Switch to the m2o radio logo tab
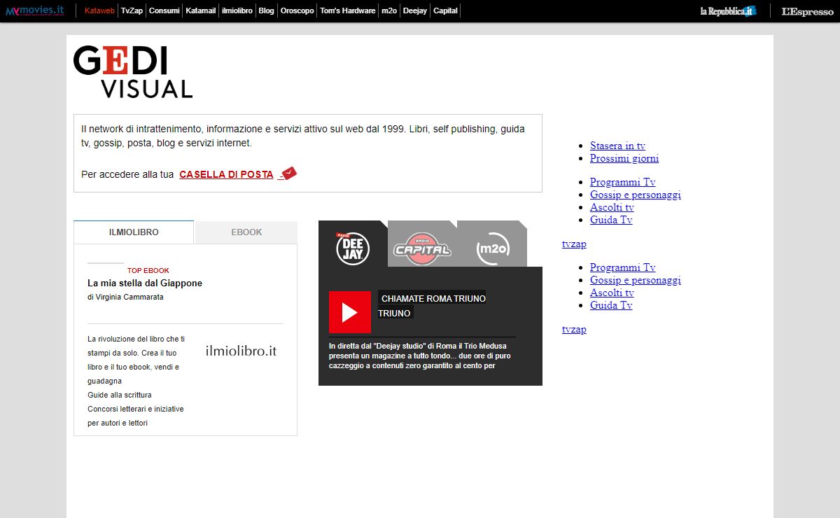Screen dimensions: 840x518 [x=492, y=249]
